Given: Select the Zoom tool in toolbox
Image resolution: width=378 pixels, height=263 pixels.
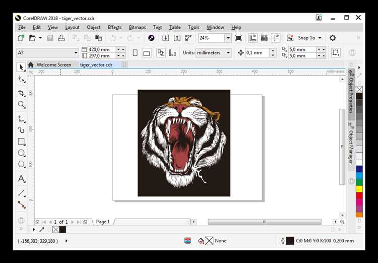Looking at the screenshot, I should 21,105.
